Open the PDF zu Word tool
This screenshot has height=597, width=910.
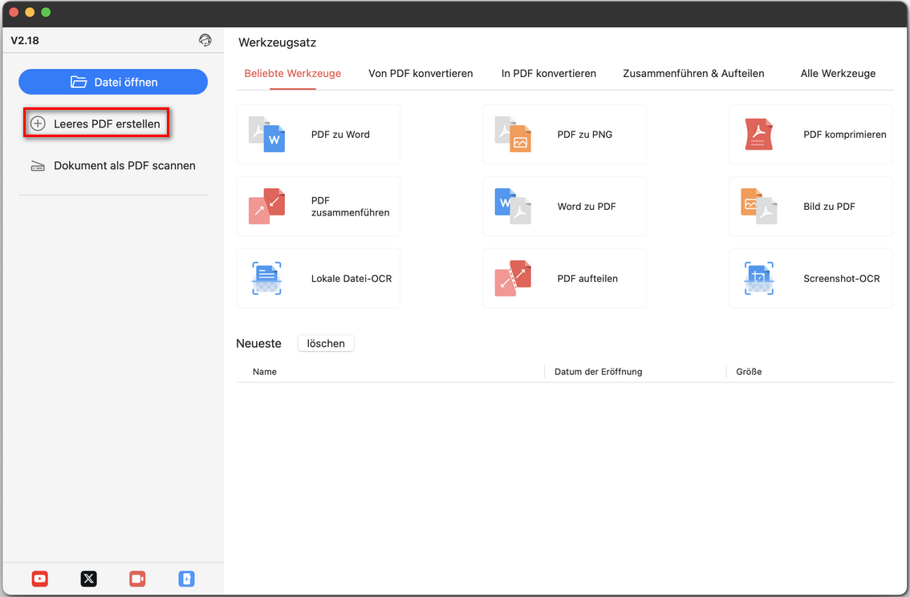click(x=318, y=135)
